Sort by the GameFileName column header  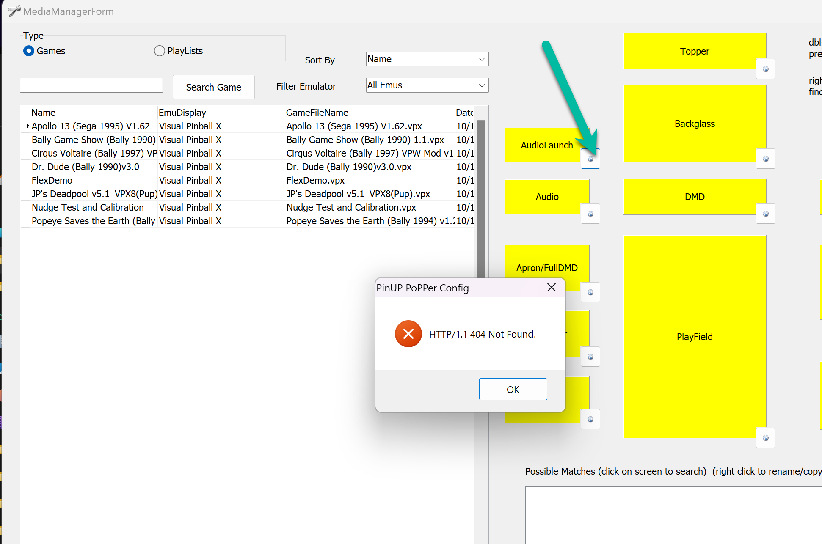[x=317, y=113]
